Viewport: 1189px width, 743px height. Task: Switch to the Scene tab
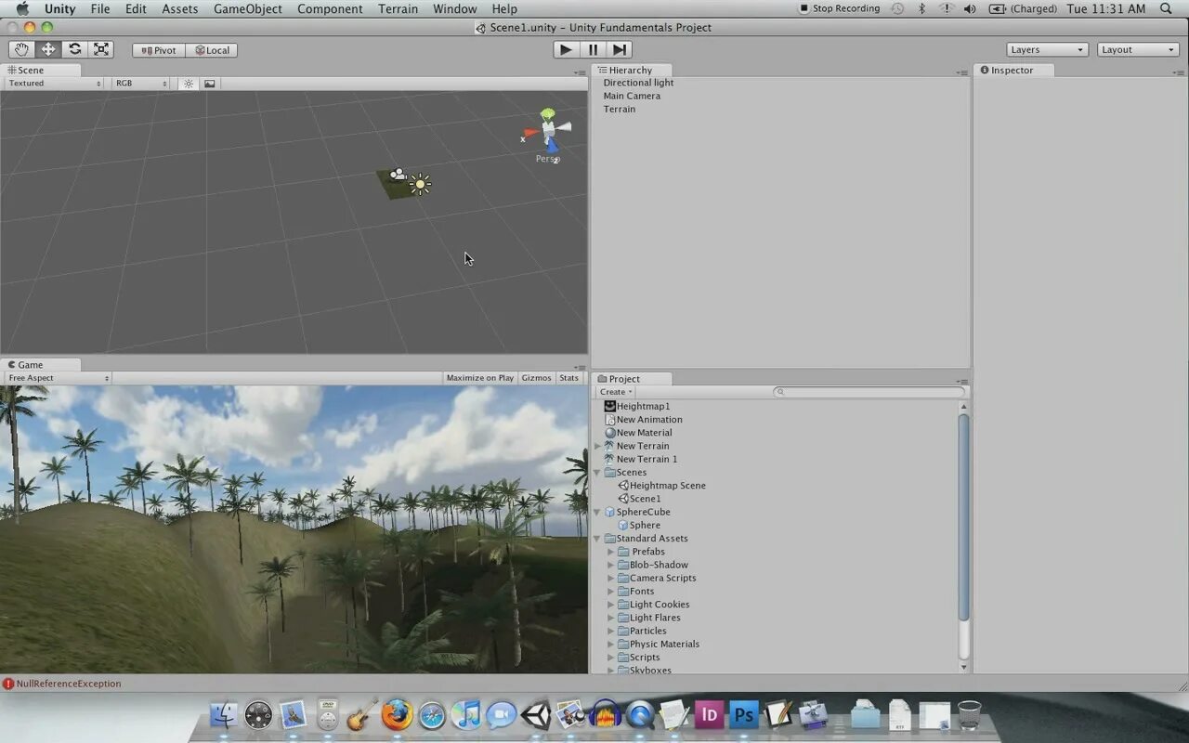[40, 70]
